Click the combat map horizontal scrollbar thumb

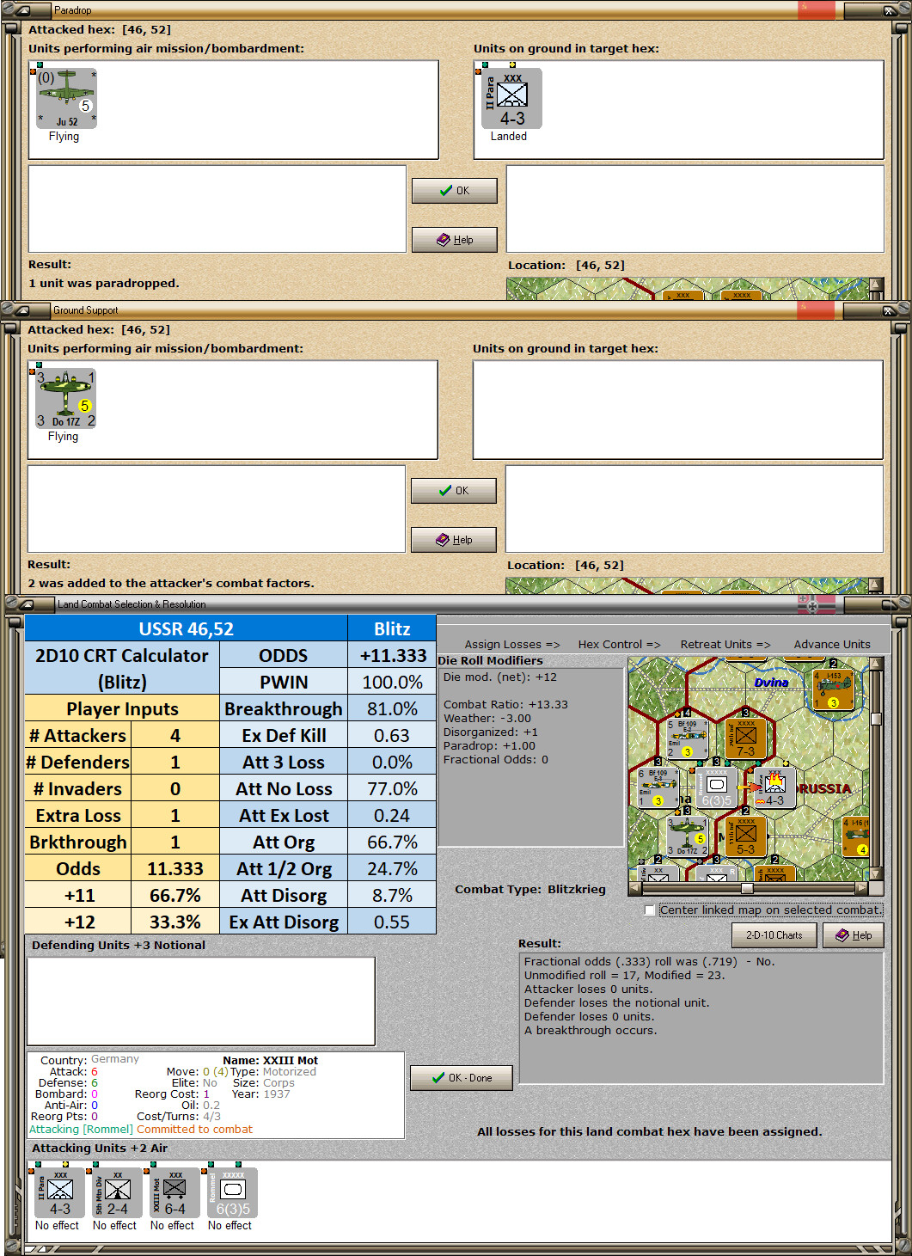click(747, 888)
